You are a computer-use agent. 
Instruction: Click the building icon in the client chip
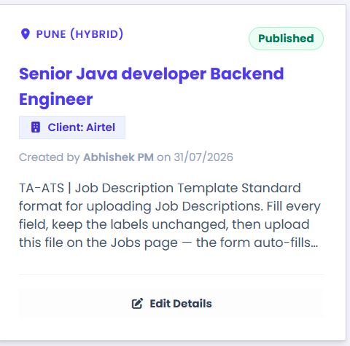[x=36, y=127]
